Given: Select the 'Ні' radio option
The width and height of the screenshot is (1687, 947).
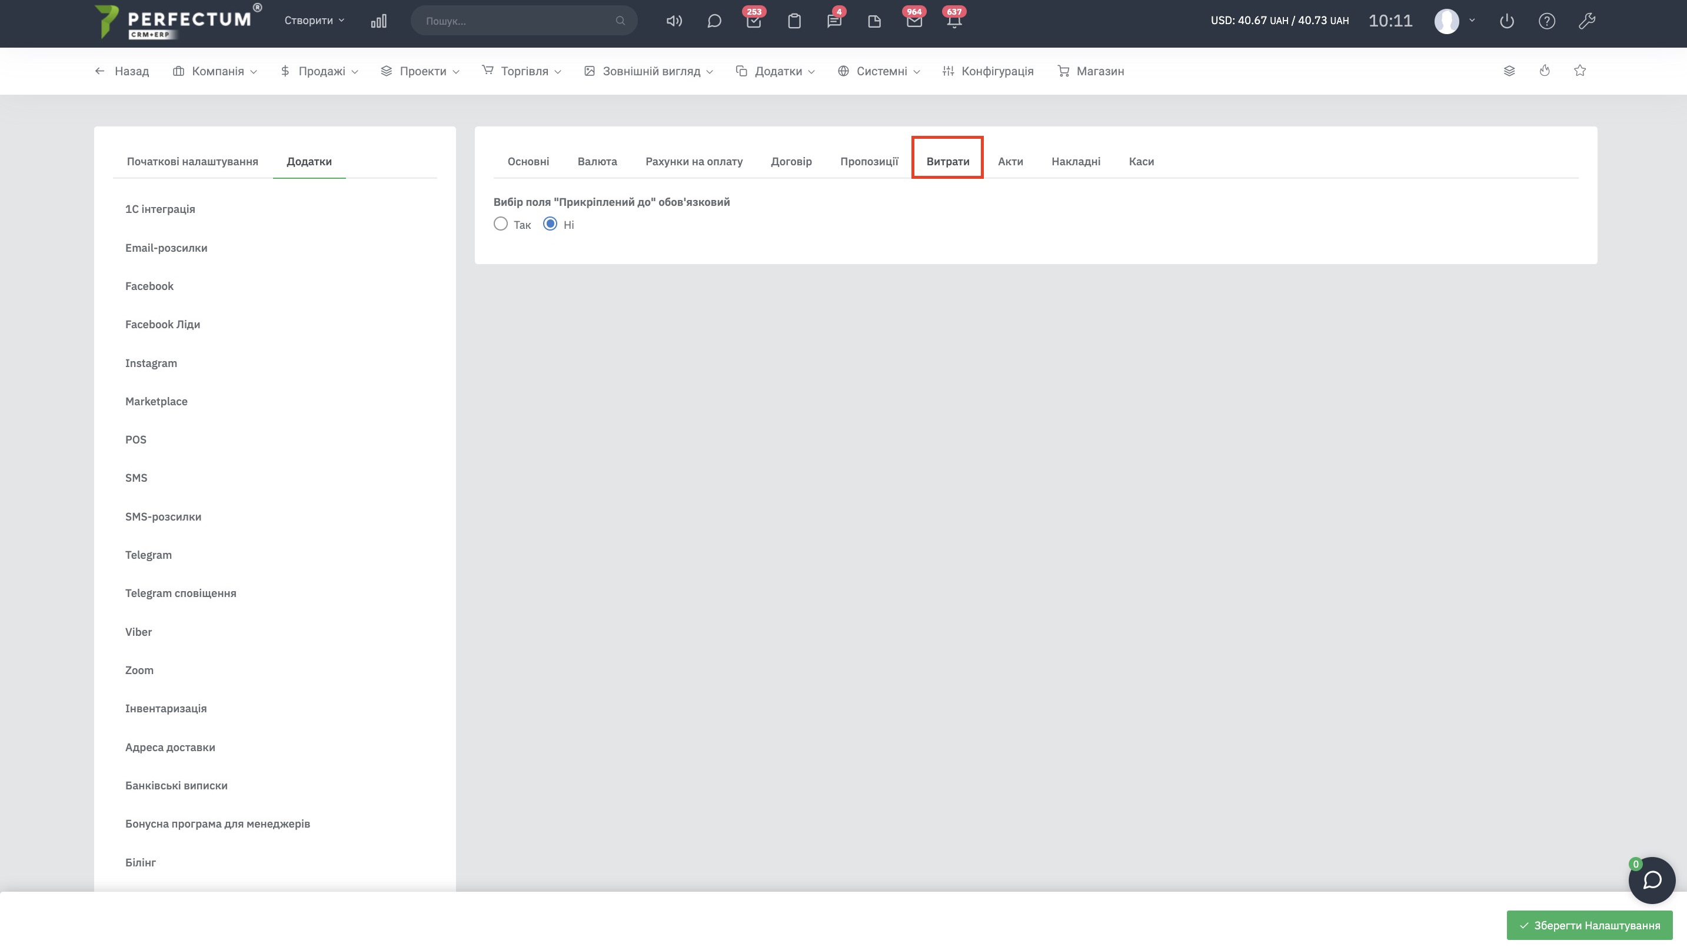Looking at the screenshot, I should click(550, 225).
